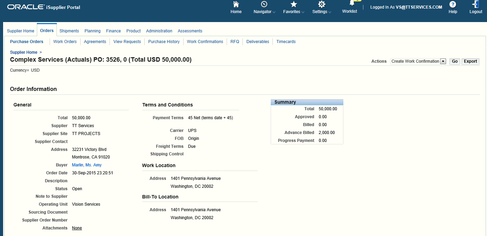Open the View Requests subtab

click(x=127, y=42)
